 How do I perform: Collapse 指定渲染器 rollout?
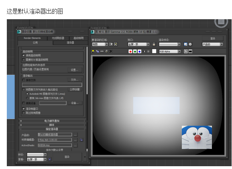click(x=52, y=129)
